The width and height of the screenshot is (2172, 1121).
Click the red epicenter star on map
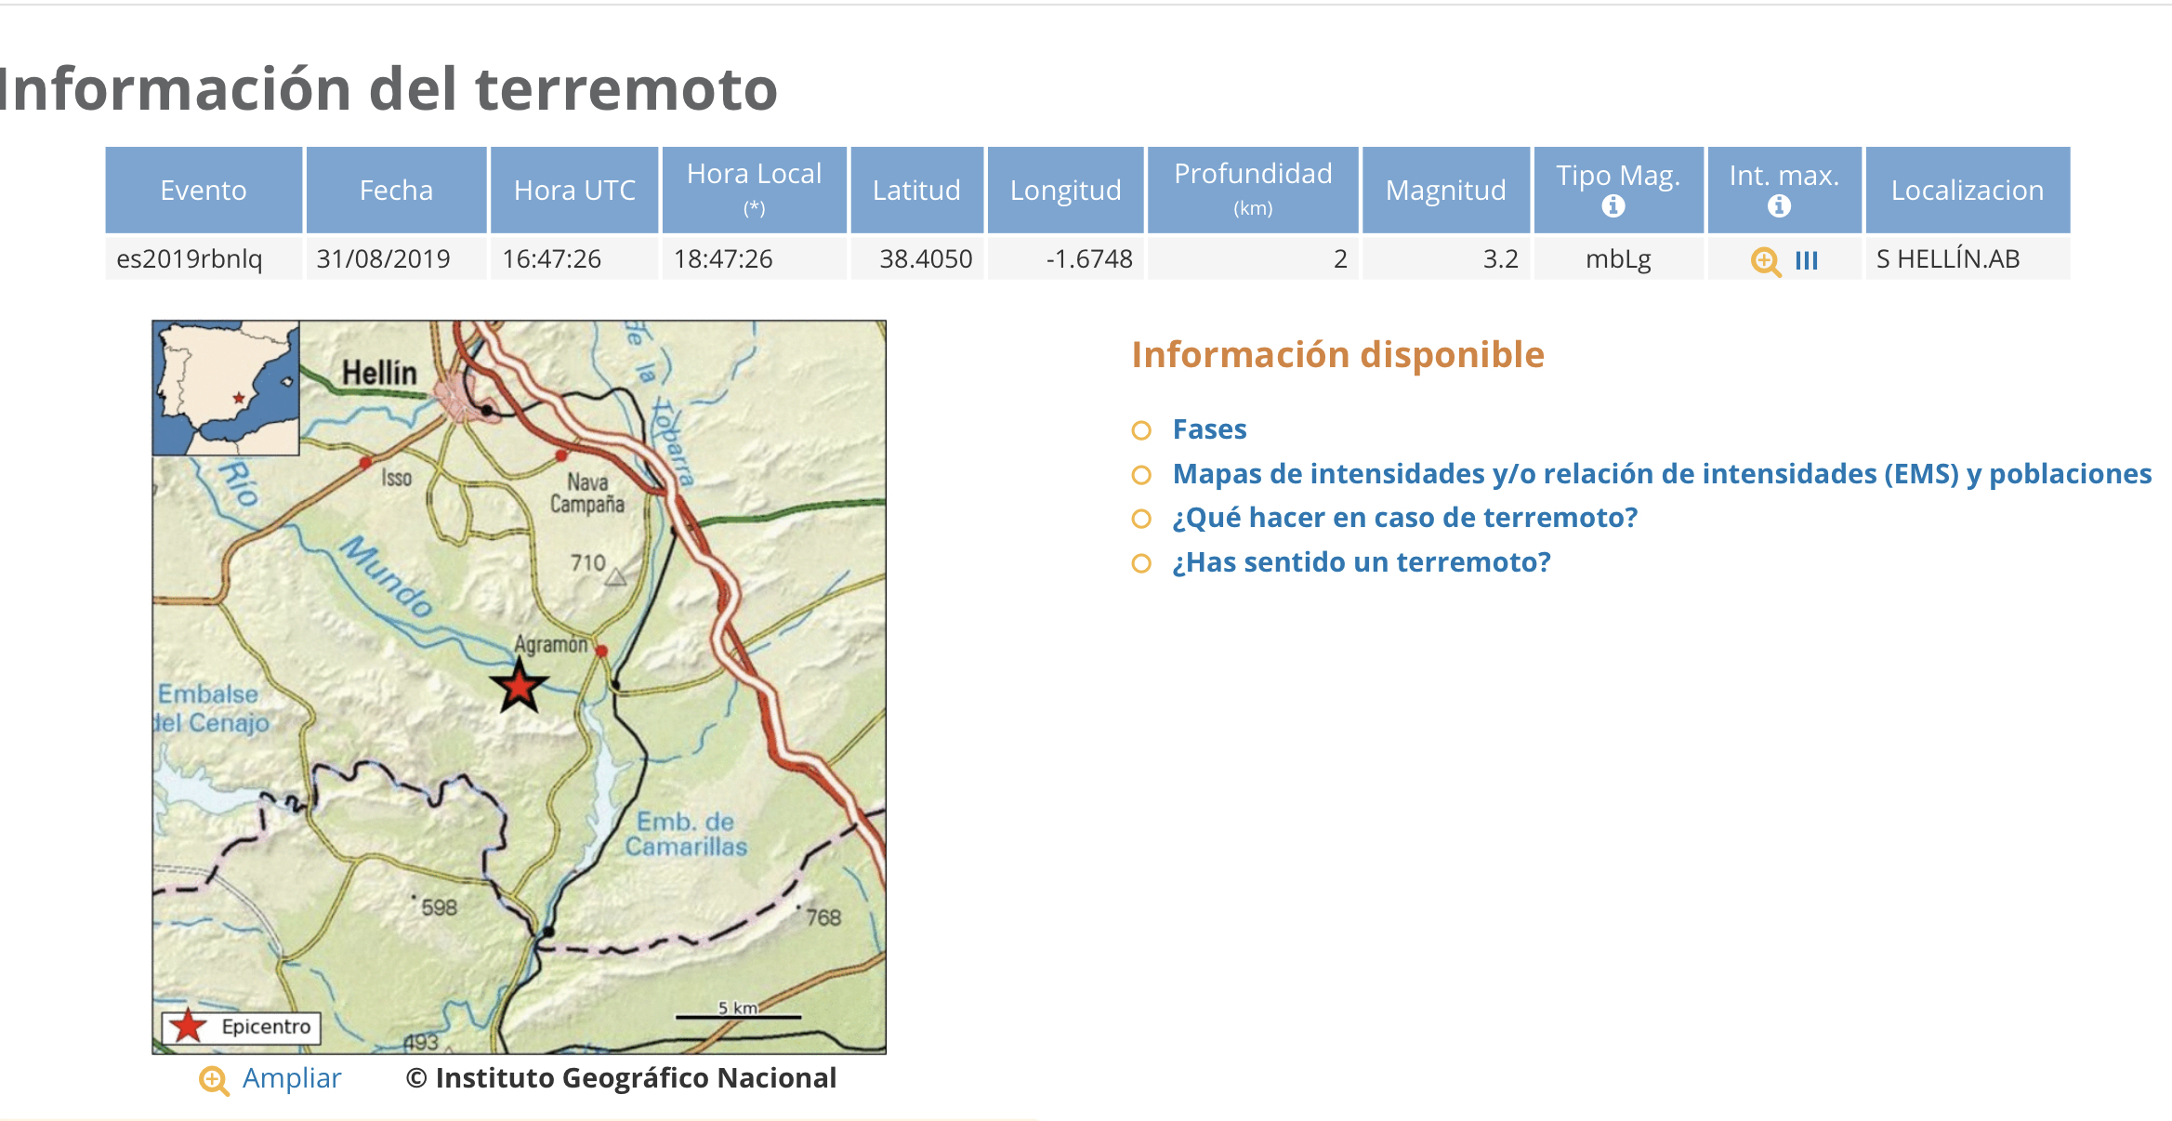519,687
